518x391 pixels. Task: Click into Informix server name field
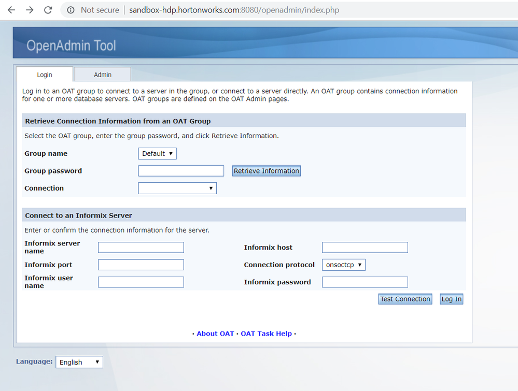[x=141, y=248]
